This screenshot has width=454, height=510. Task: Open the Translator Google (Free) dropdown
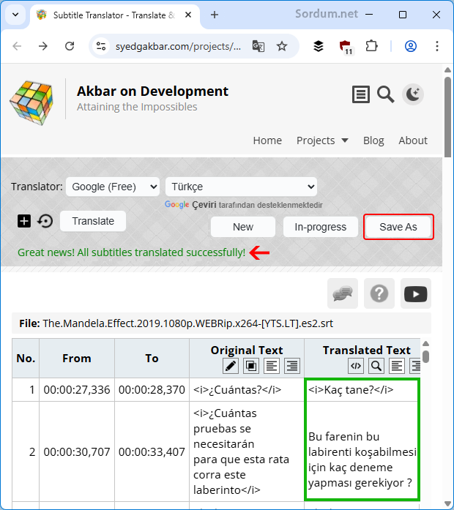coord(113,187)
